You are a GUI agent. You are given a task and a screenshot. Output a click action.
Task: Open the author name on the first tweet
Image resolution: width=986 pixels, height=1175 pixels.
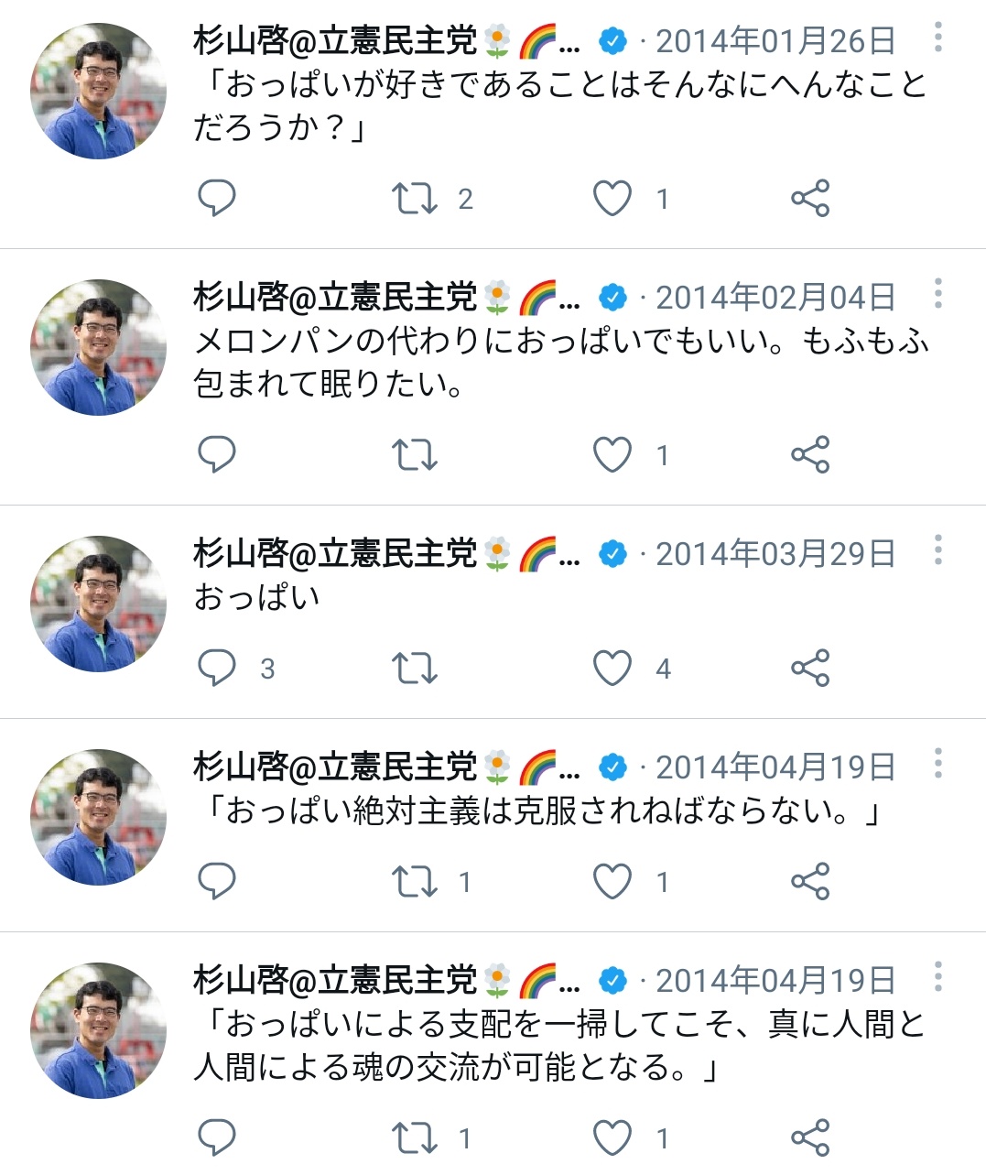point(335,41)
